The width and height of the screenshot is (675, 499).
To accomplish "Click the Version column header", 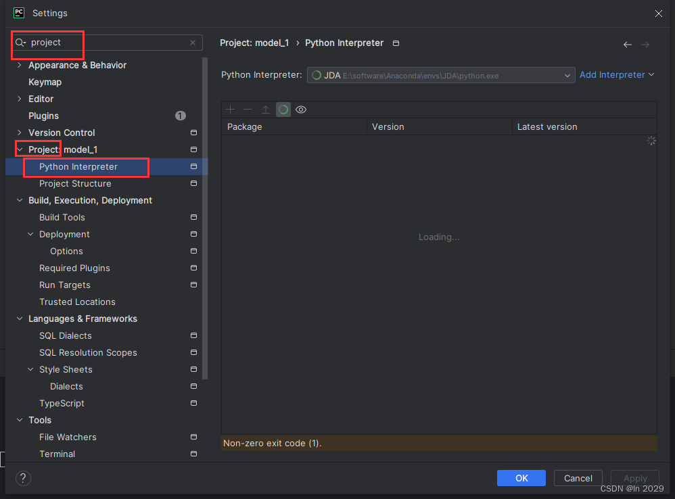I will coord(440,127).
